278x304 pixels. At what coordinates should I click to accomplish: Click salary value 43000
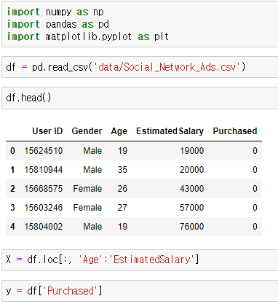tap(191, 189)
